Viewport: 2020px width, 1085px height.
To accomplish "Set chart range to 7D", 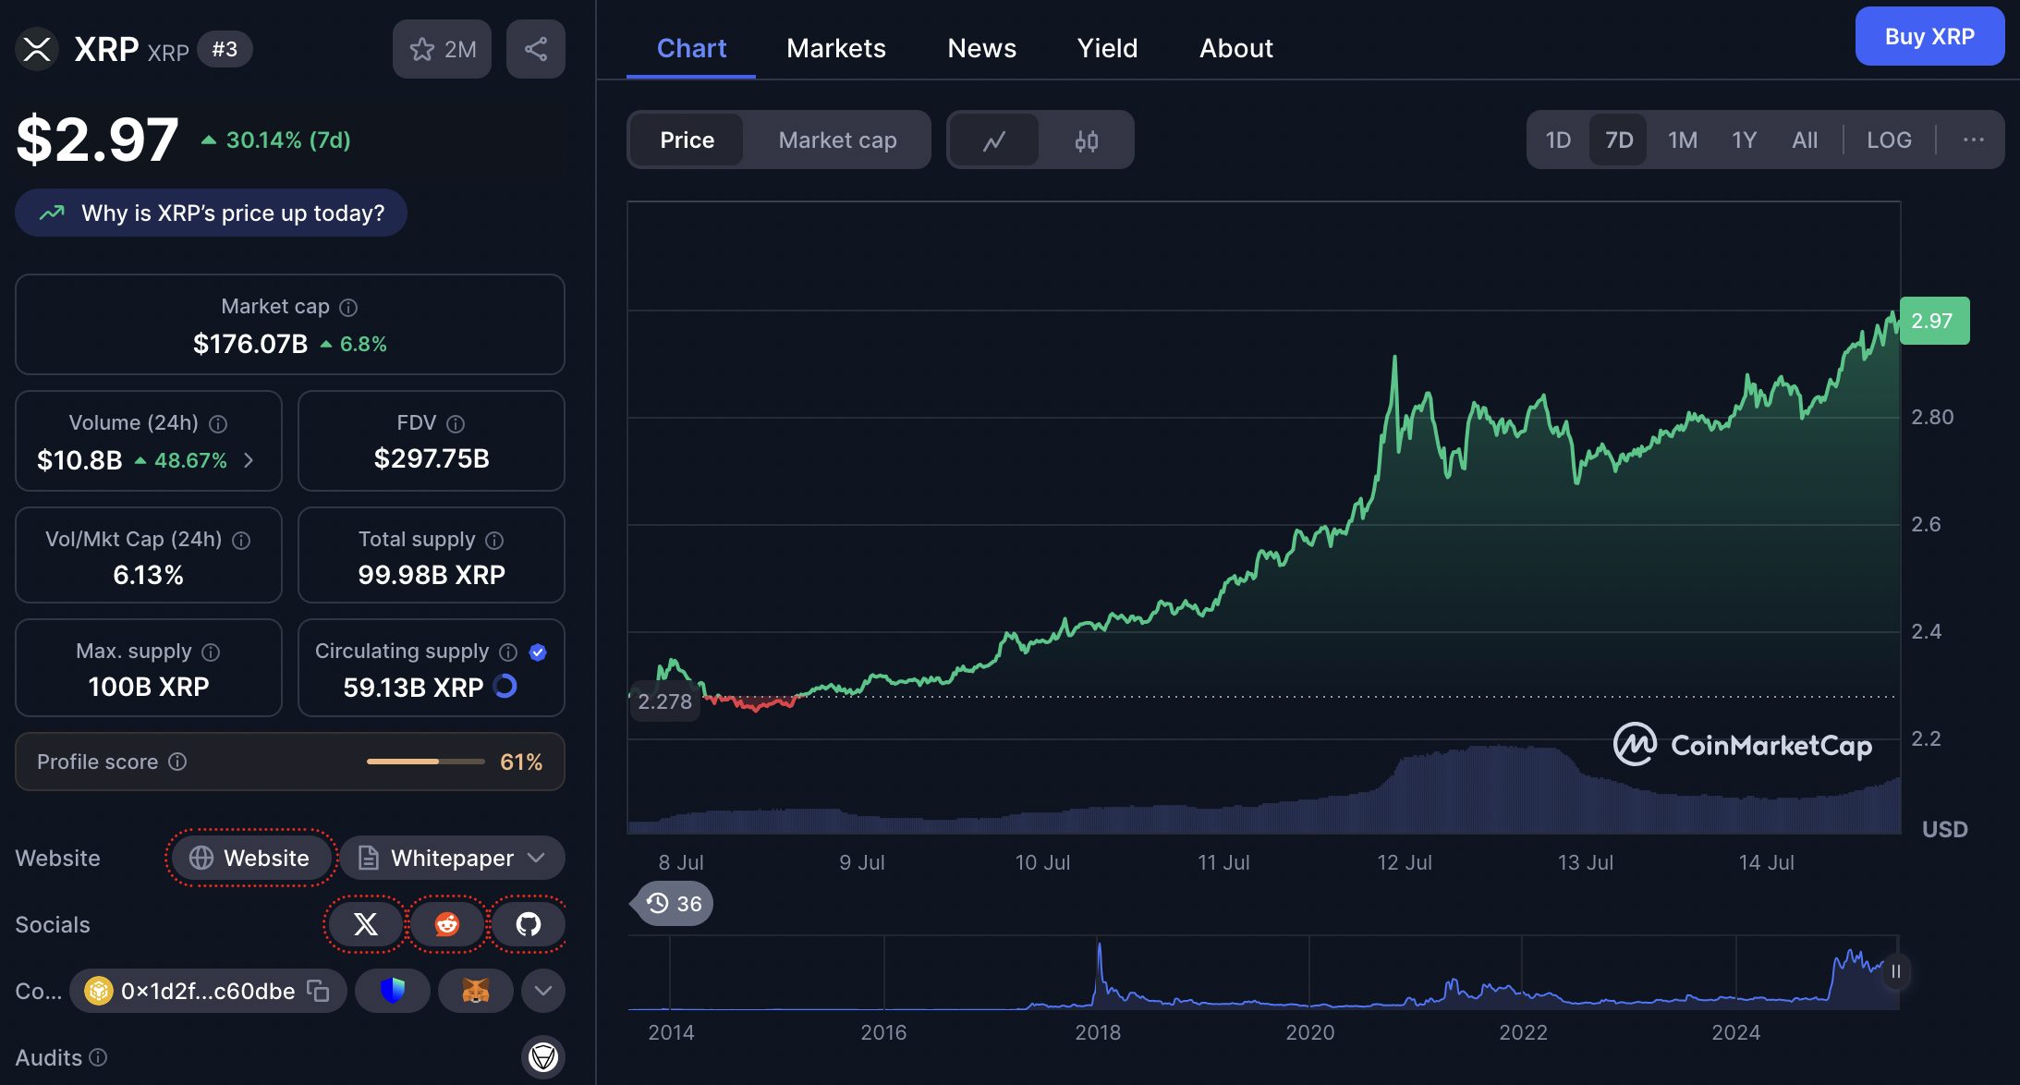I will pyautogui.click(x=1619, y=140).
